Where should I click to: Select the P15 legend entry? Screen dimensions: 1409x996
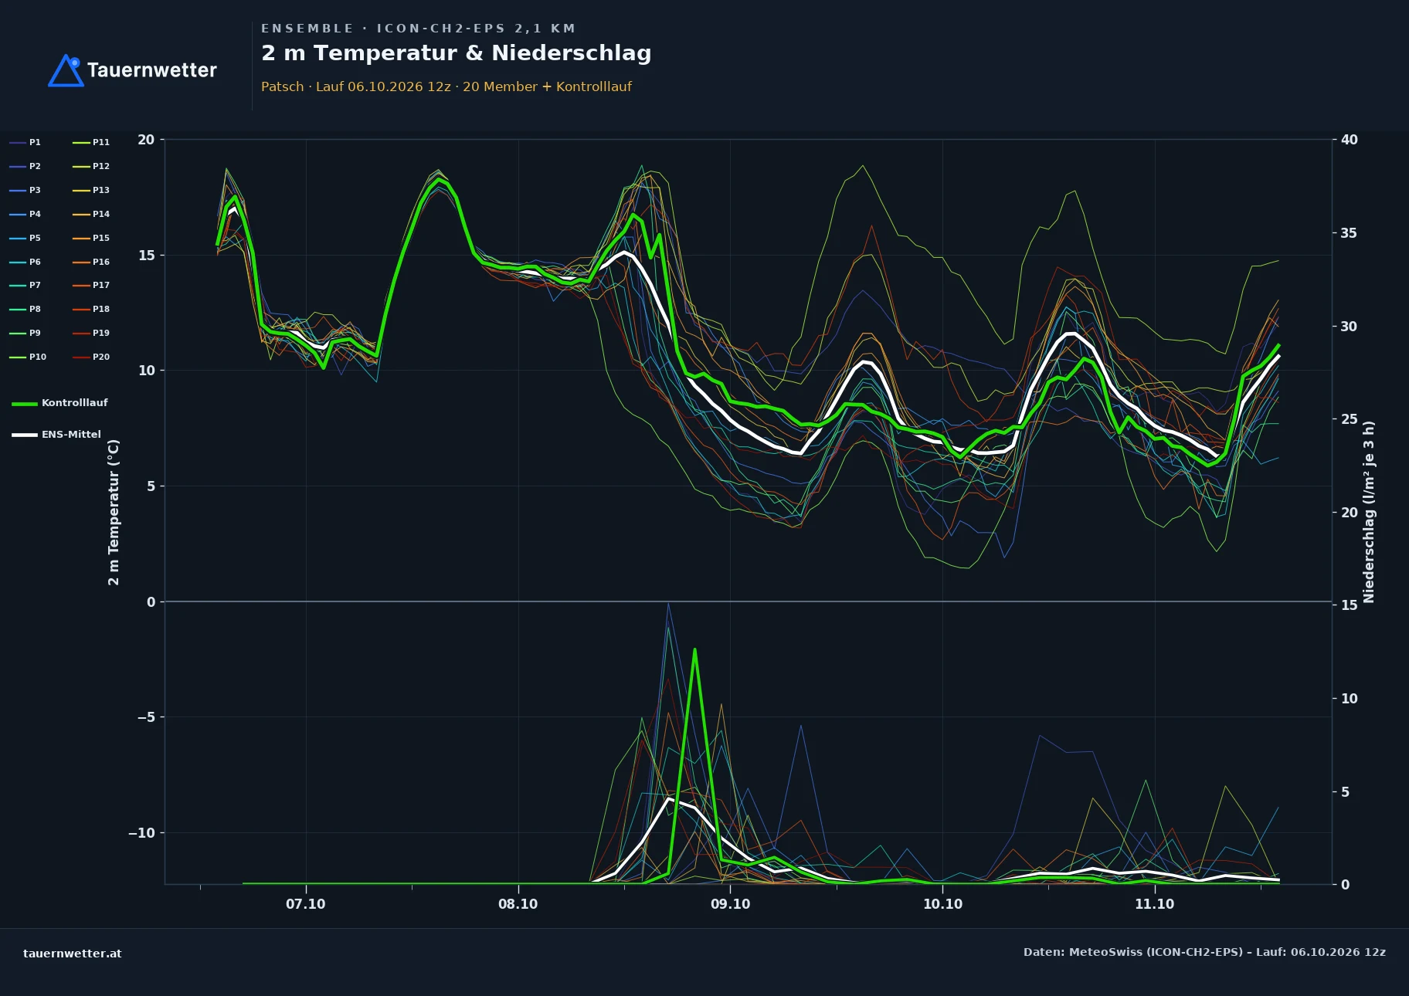tap(91, 238)
